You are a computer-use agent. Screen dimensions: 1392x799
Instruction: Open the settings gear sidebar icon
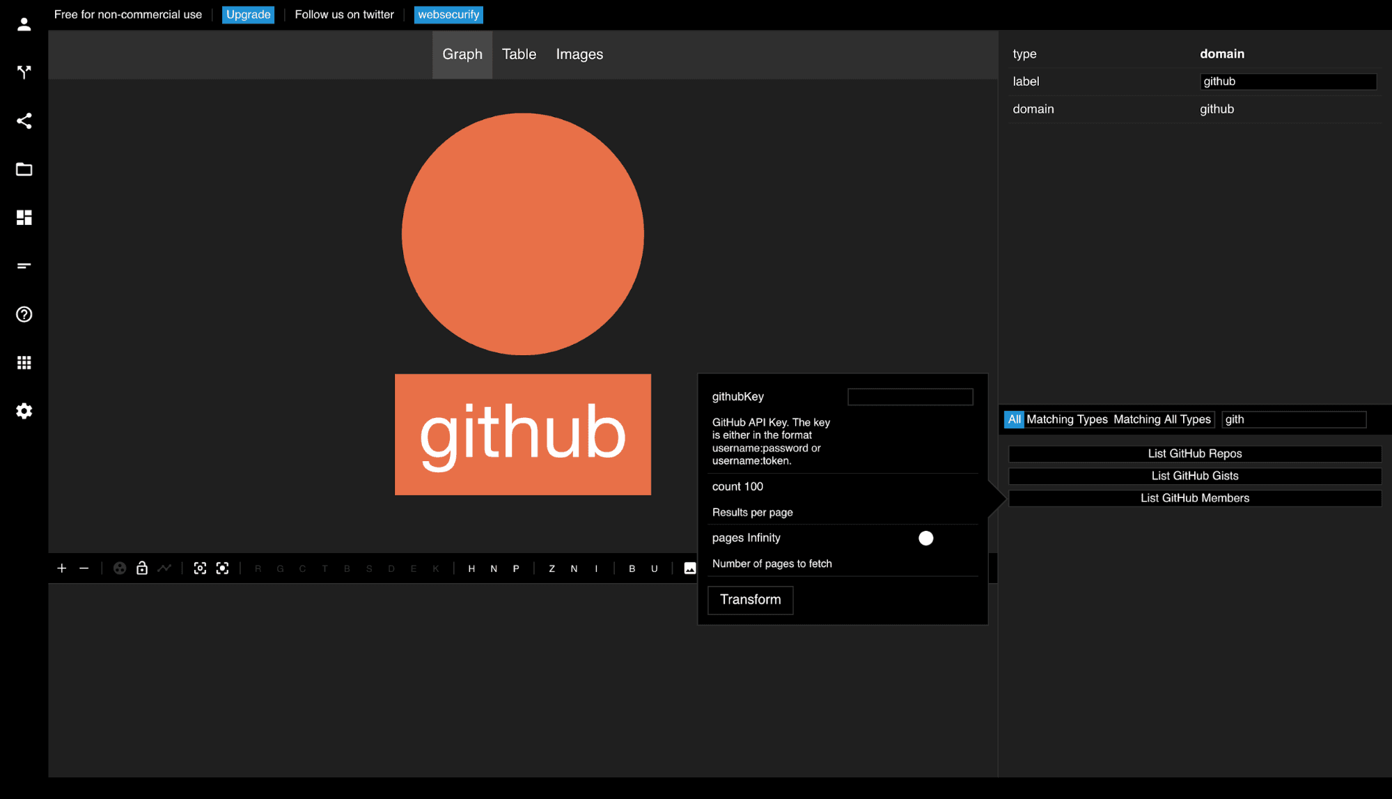point(24,411)
